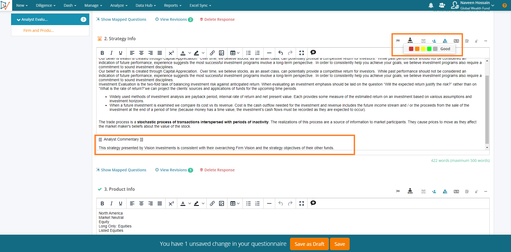Insert link in Strategy Info editor
The width and height of the screenshot is (511, 252).
pos(212,53)
